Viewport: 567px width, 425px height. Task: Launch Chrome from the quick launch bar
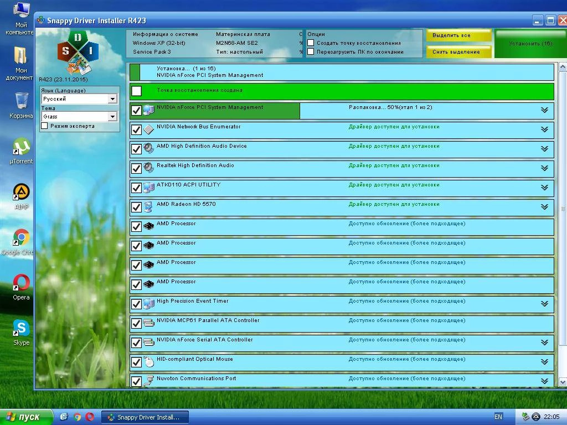tap(77, 417)
